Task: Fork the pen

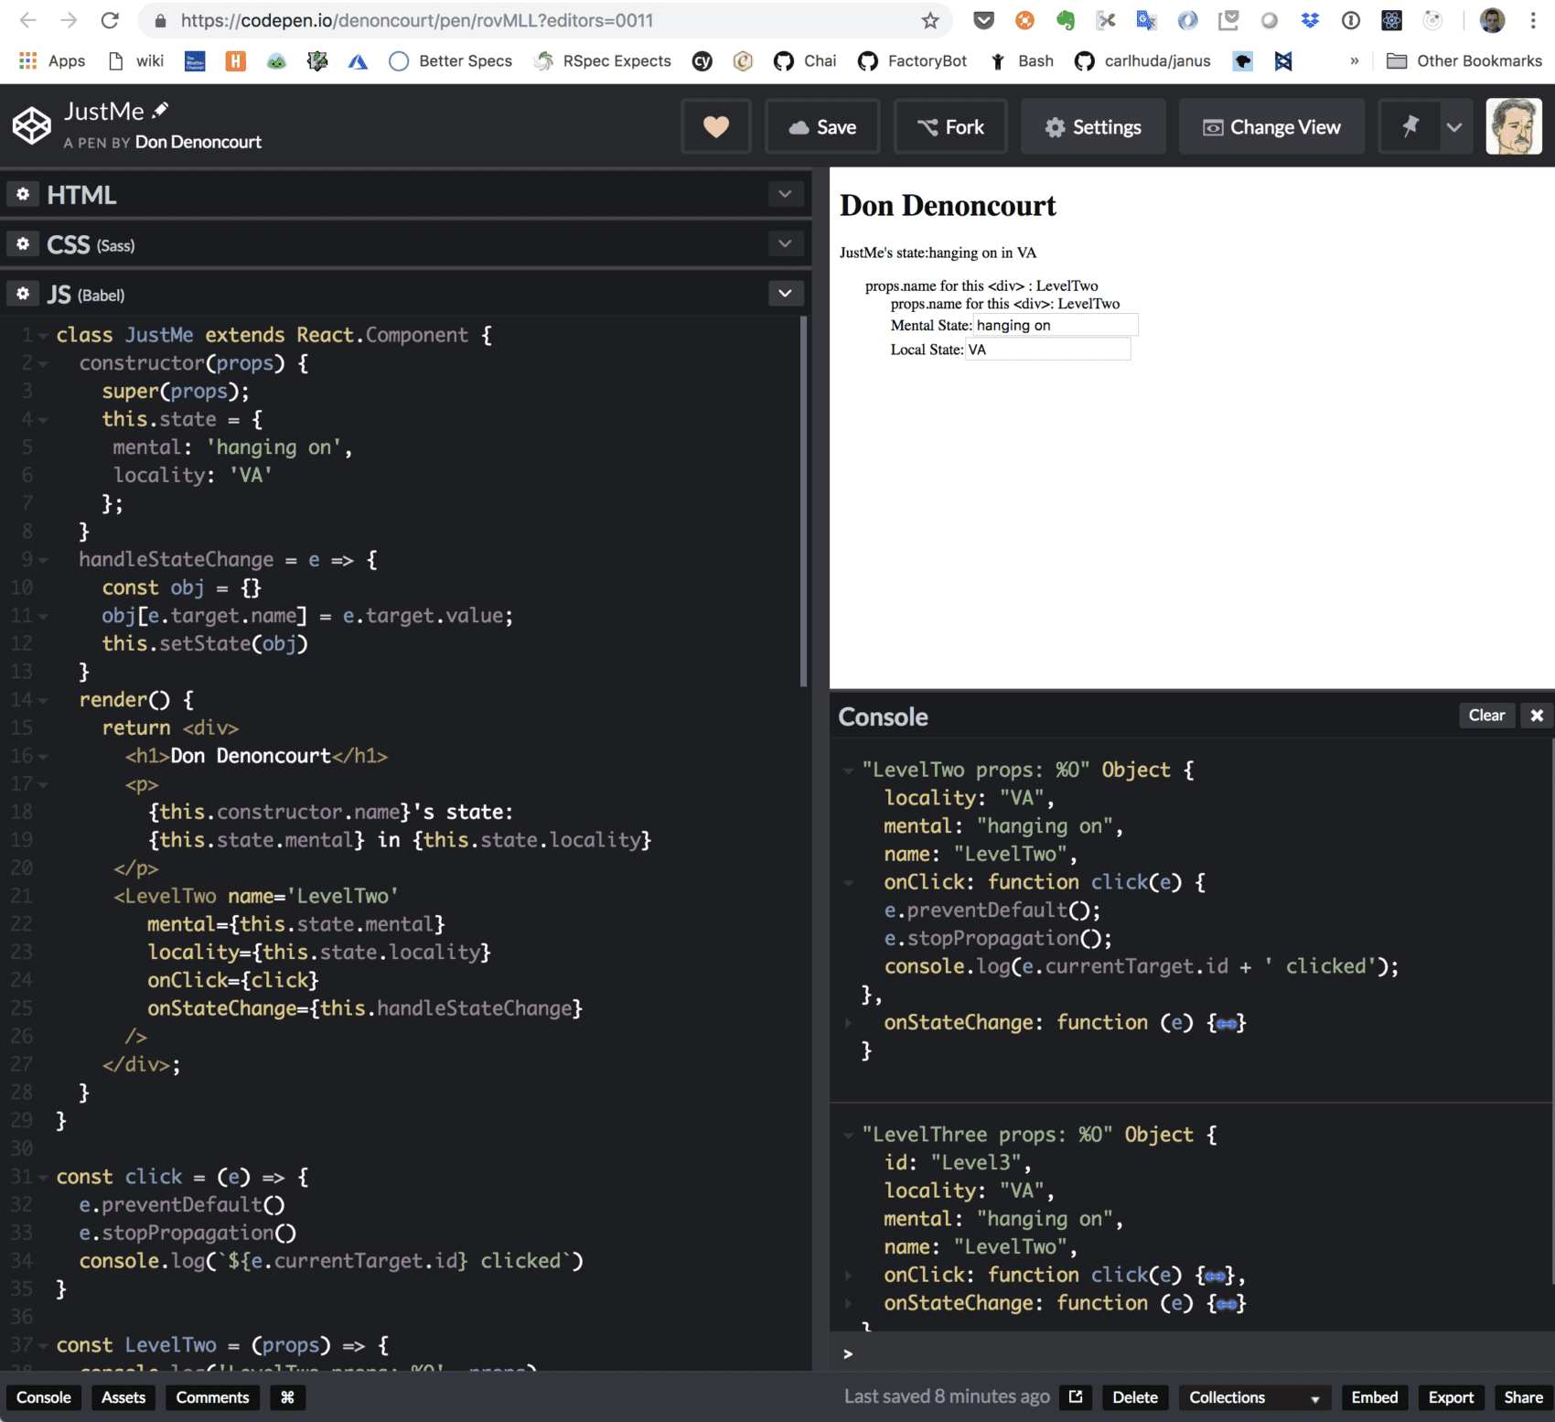Action: 950,126
